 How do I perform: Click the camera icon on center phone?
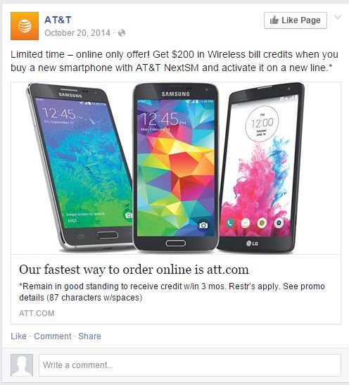point(203,225)
